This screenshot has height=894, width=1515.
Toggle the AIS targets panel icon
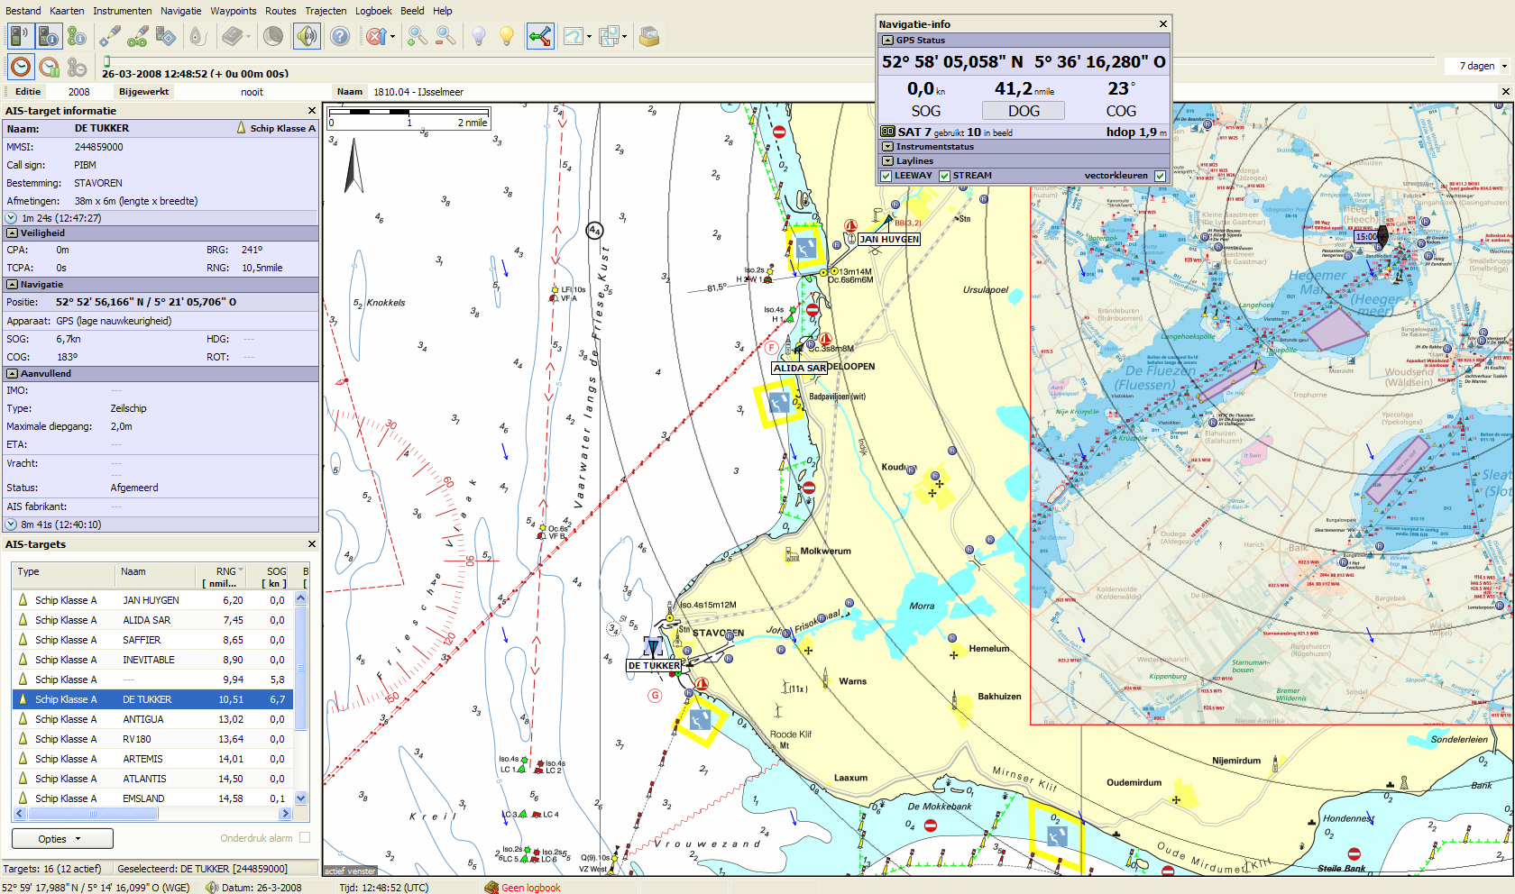[20, 36]
